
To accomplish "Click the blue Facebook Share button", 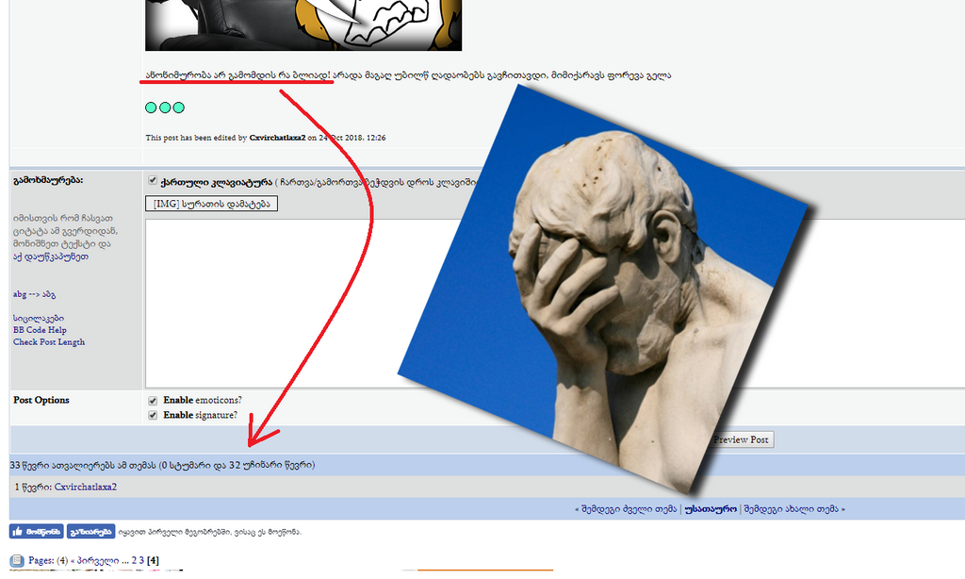I will [90, 532].
